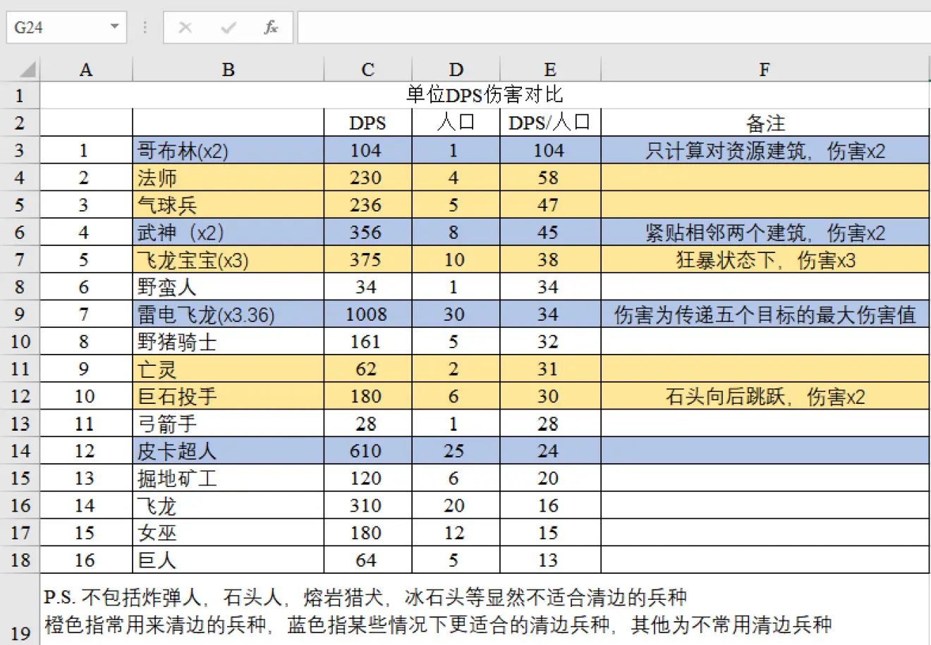Click the title cell 单位DPS伤害对比
The height and width of the screenshot is (645, 931).
tap(485, 95)
